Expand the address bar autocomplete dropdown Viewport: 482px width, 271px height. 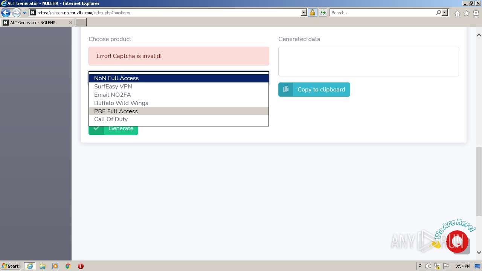[304, 13]
